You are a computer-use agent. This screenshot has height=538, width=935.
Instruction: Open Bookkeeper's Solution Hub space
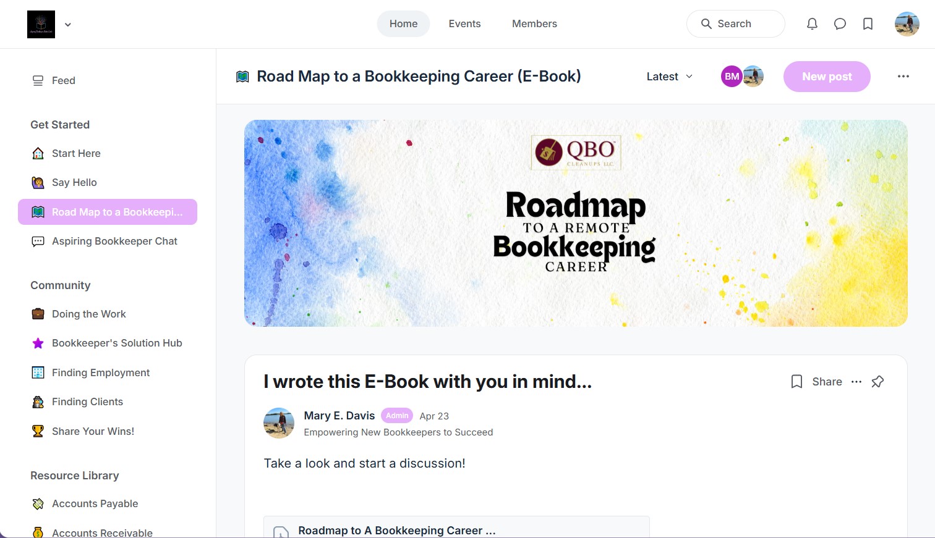[x=117, y=343]
